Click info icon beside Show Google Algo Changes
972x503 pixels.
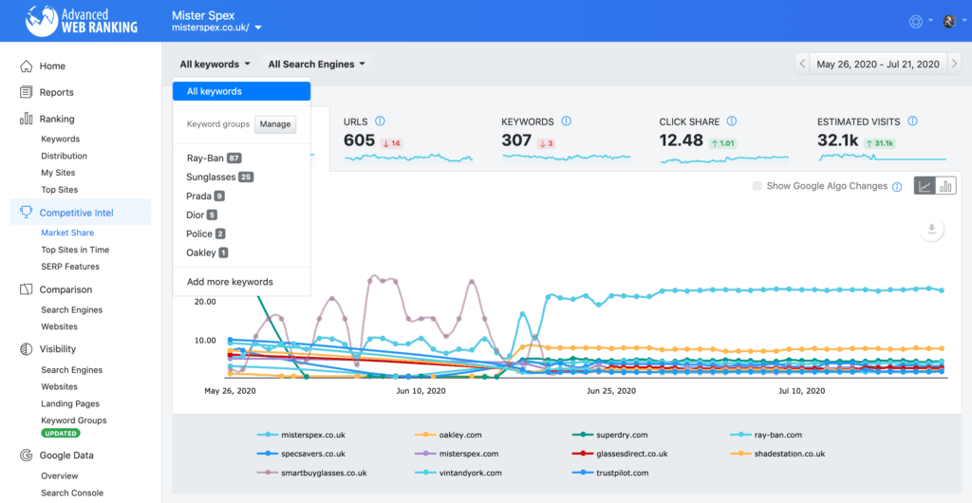897,186
